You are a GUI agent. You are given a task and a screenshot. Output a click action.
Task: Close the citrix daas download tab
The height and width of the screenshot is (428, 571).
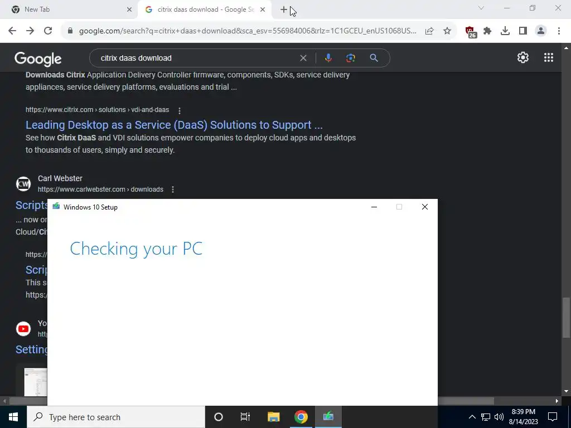coord(263,10)
